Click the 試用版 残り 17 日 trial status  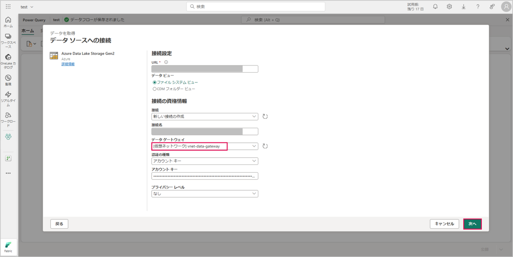pos(416,7)
